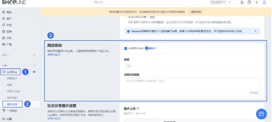Open the help question-mark icon
This screenshot has width=272, height=122.
(249, 2)
